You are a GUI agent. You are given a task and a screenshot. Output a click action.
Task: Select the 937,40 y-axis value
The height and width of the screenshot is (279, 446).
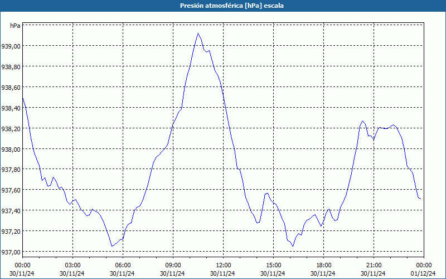tap(11, 211)
